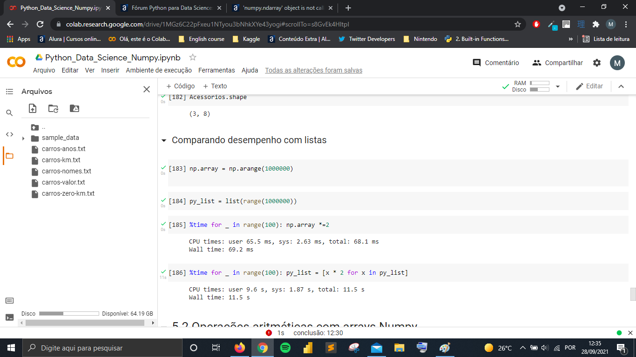Open the Mail app from the taskbar
This screenshot has height=357, width=636.
tap(377, 348)
